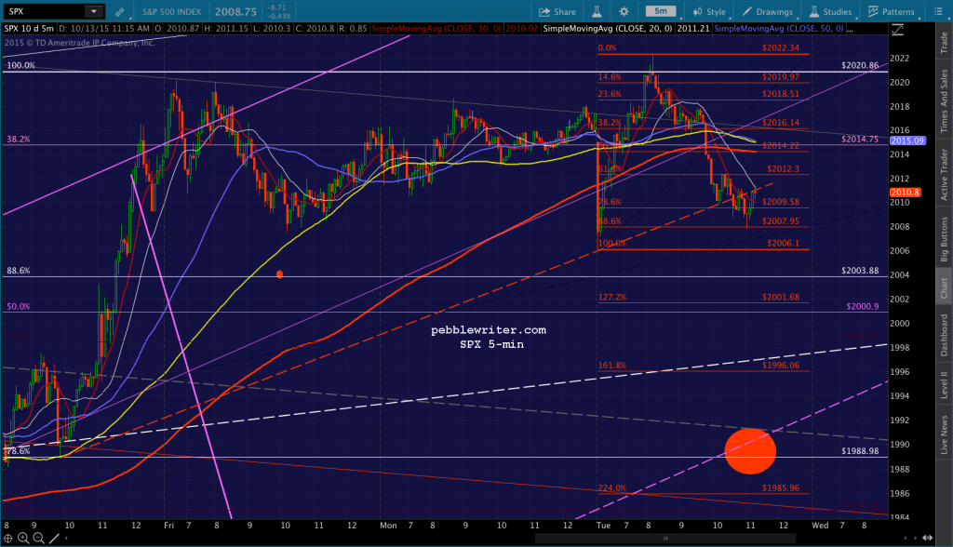The image size is (953, 547).
Task: Click the zoom in magnifier icon
Action: click(23, 538)
